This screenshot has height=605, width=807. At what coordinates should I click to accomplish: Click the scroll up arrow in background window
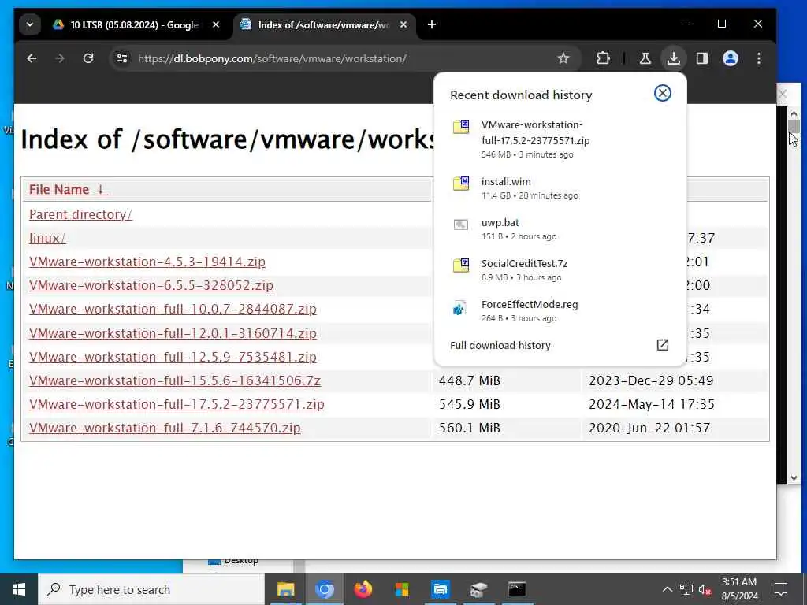794,113
